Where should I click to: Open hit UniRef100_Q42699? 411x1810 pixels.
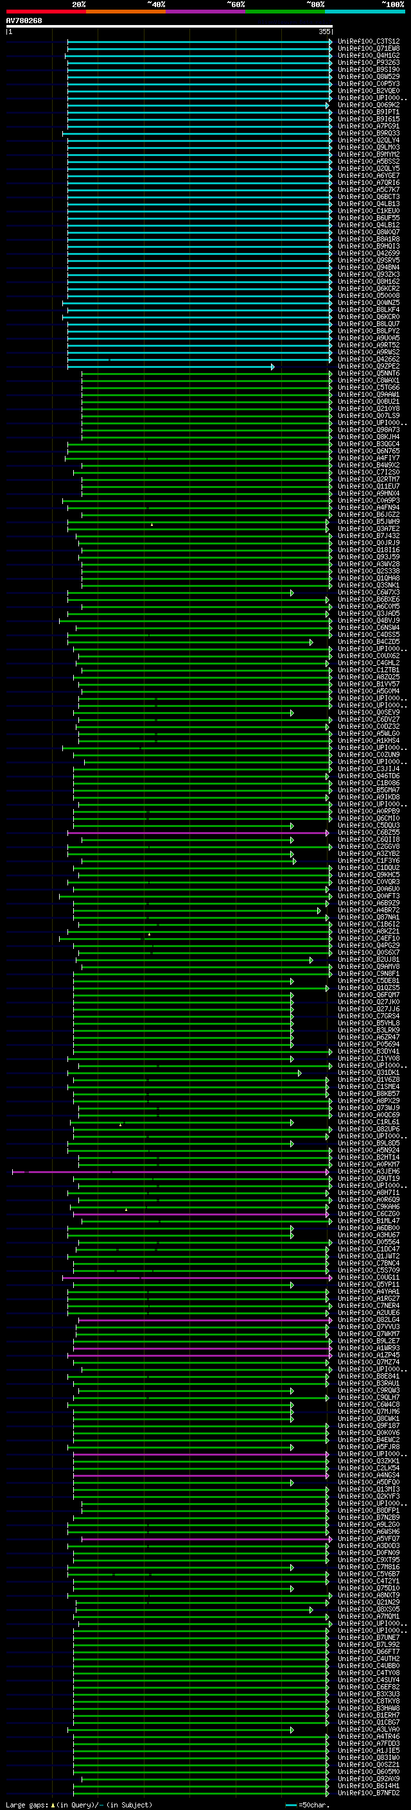tap(369, 253)
